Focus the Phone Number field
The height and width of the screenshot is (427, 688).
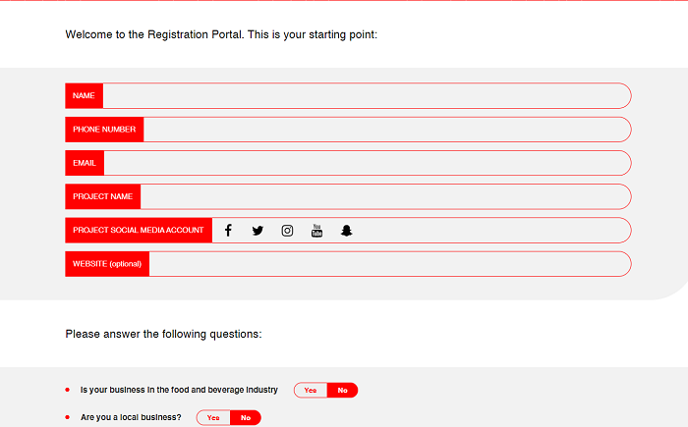point(385,130)
